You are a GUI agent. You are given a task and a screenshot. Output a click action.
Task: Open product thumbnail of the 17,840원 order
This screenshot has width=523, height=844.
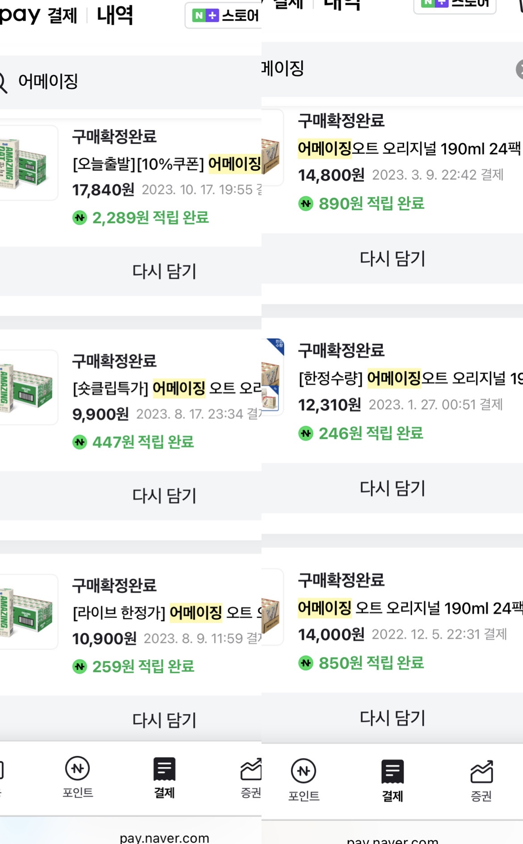[28, 163]
